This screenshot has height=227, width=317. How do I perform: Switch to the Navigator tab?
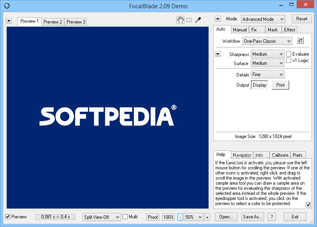pos(242,155)
